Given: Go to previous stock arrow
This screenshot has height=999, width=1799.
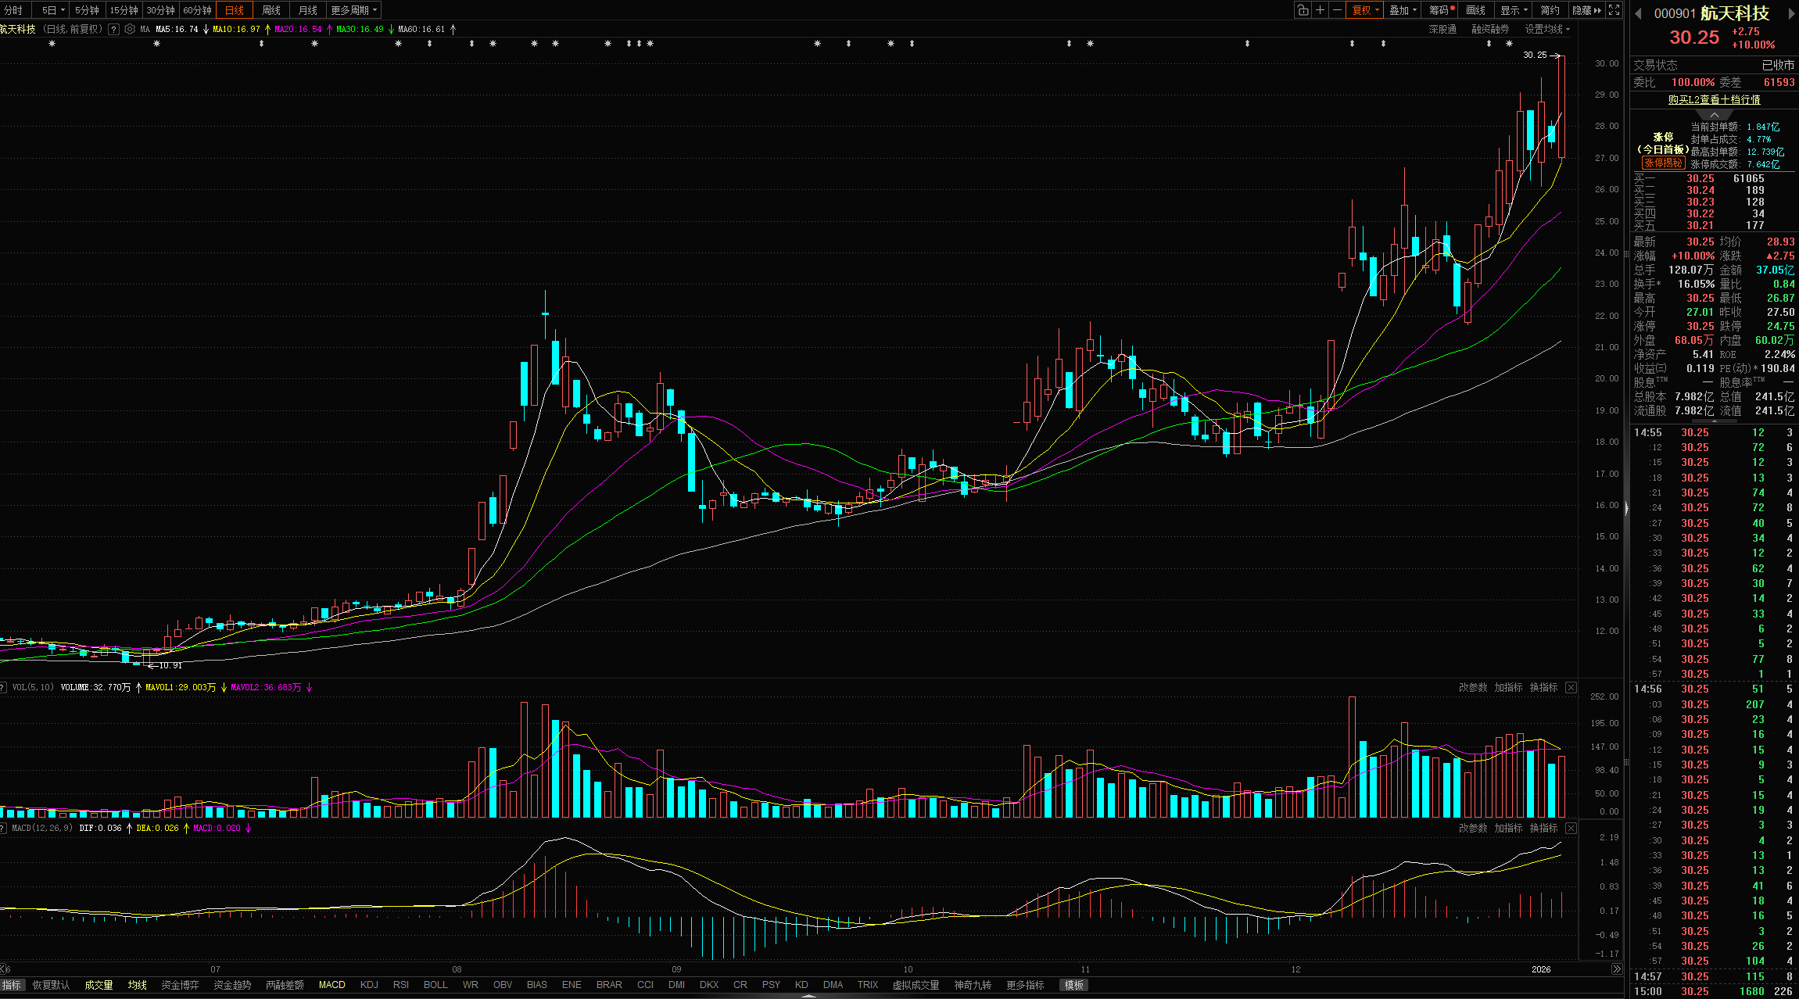Looking at the screenshot, I should pyautogui.click(x=1638, y=13).
